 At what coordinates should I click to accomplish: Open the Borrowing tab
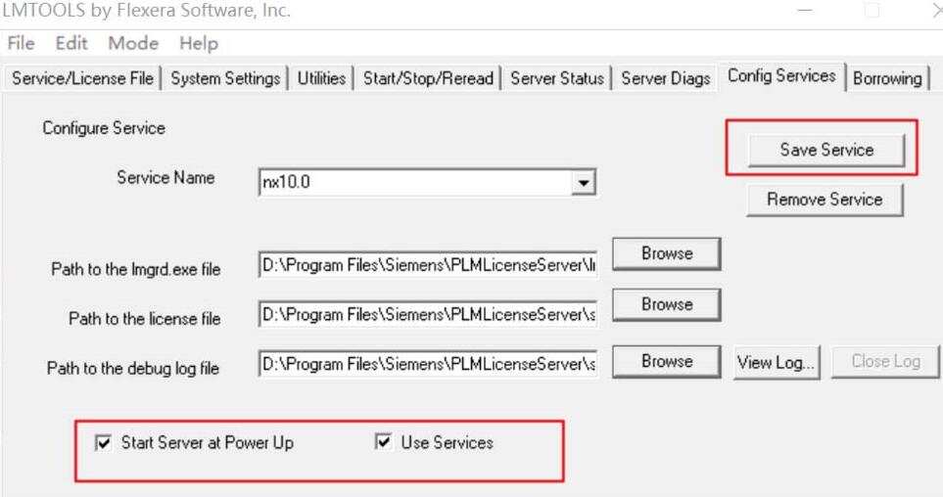[887, 78]
